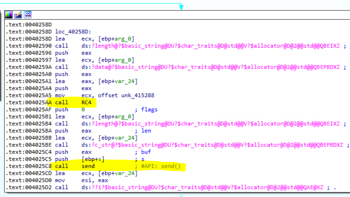This screenshot has height=197, width=350.
Task: Click the "len" comment text
Action: (x=146, y=131)
